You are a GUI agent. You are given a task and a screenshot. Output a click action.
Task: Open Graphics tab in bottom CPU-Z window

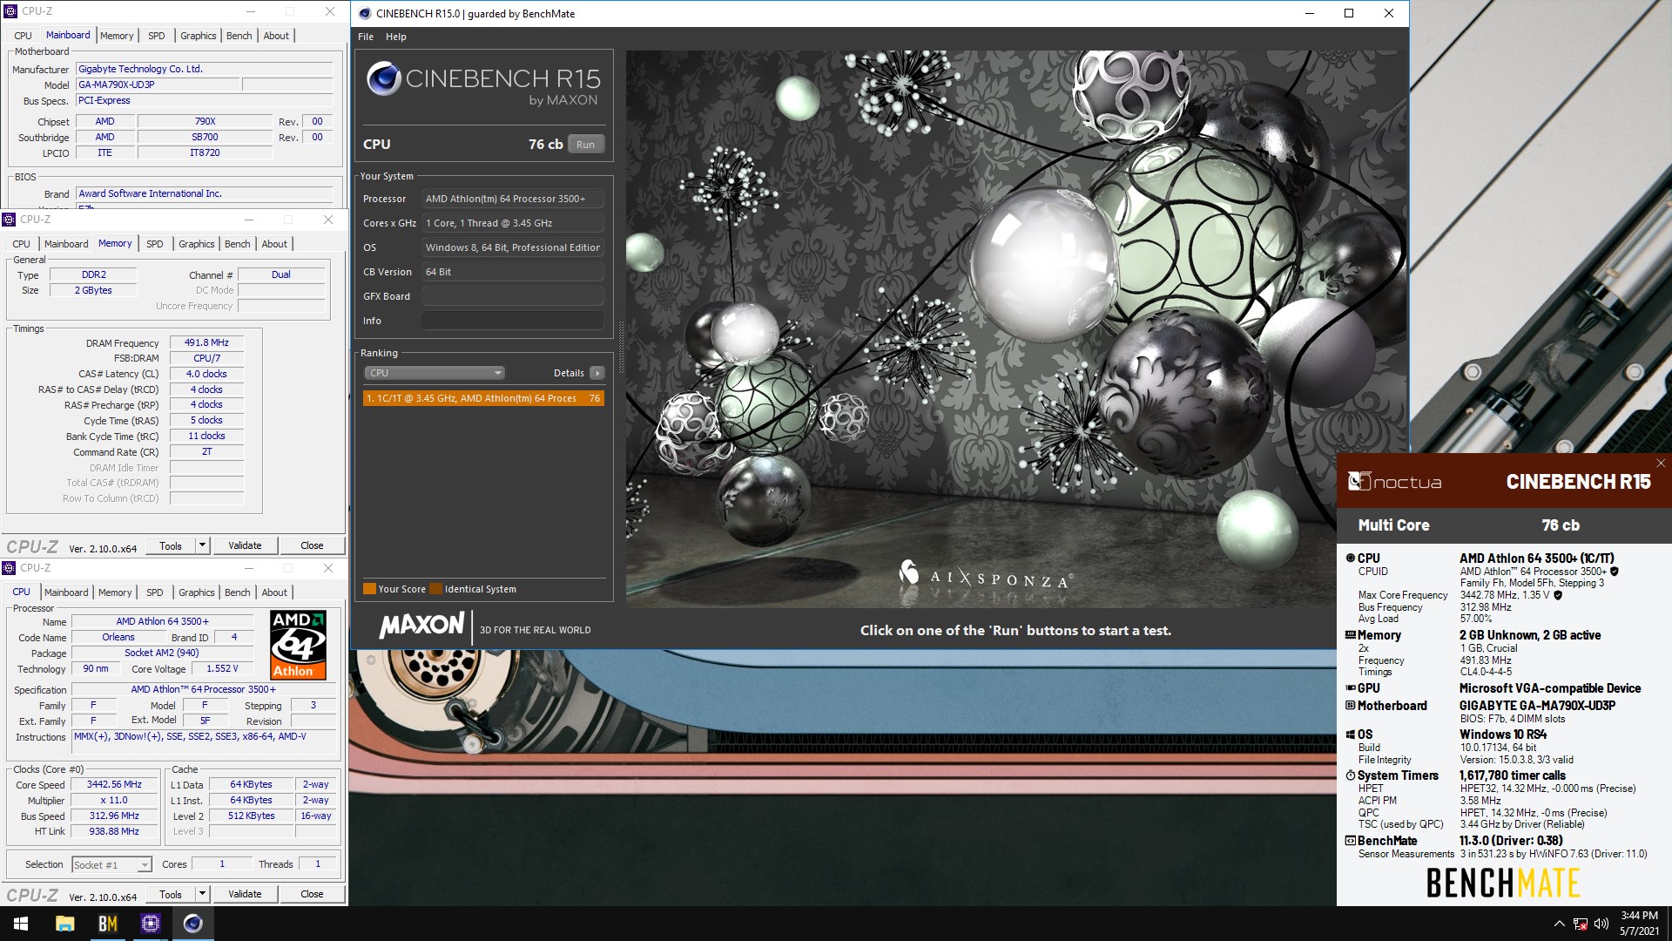197,592
